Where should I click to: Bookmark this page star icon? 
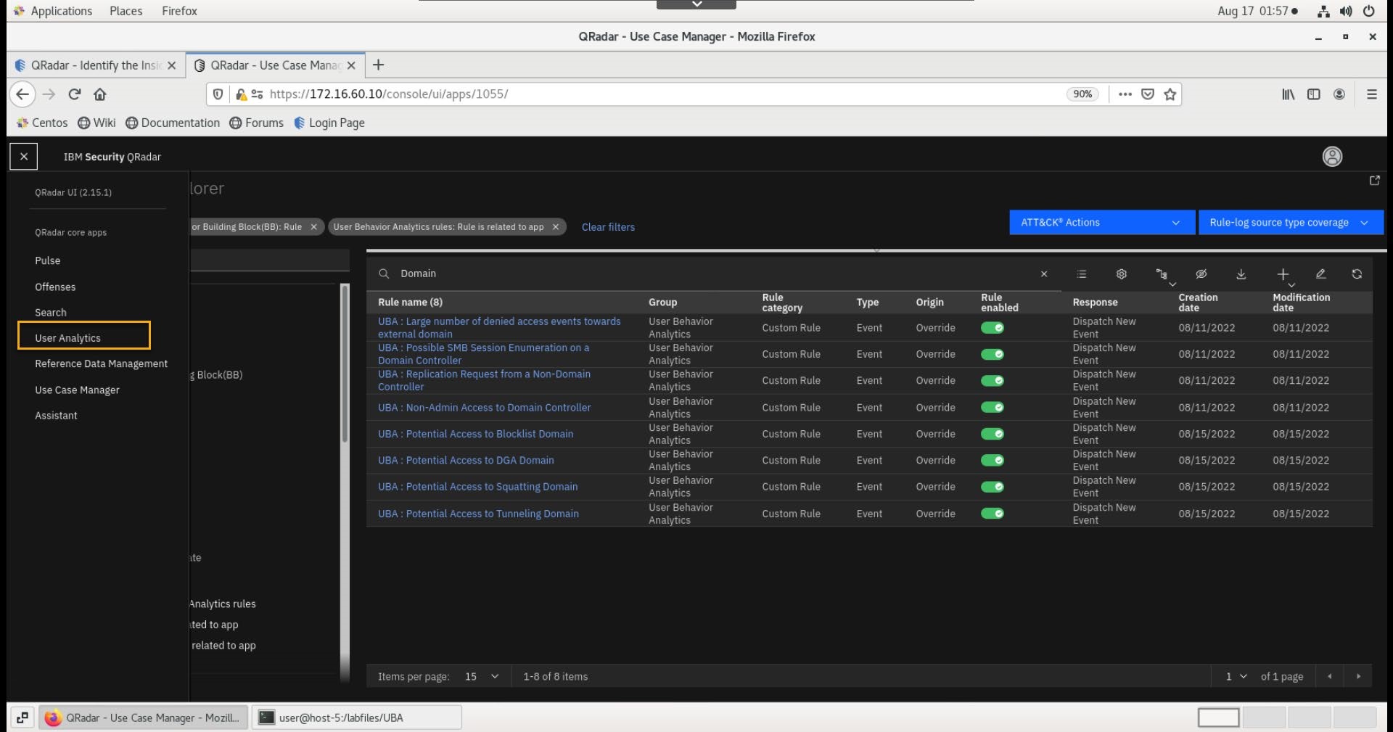1170,94
